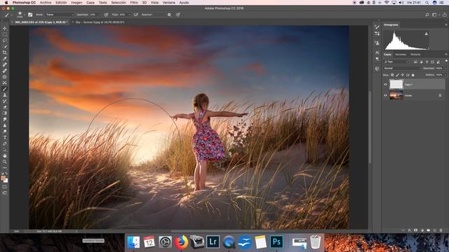Select the Move tool

[x=5, y=28]
